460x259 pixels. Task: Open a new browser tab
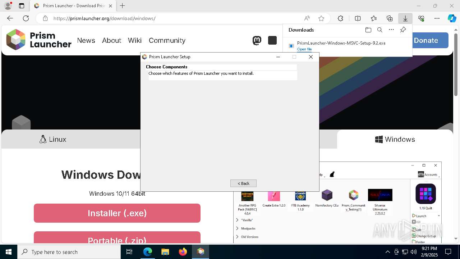[x=122, y=6]
